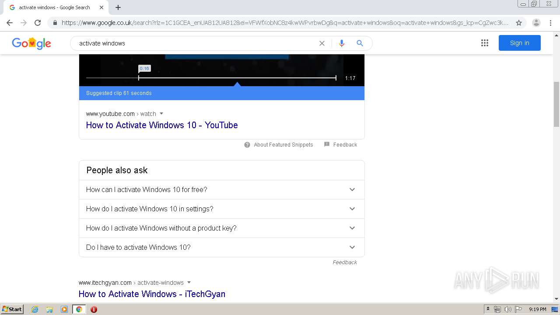This screenshot has width=560, height=315.
Task: Open the itechgyan.com result options arrow
Action: click(189, 283)
